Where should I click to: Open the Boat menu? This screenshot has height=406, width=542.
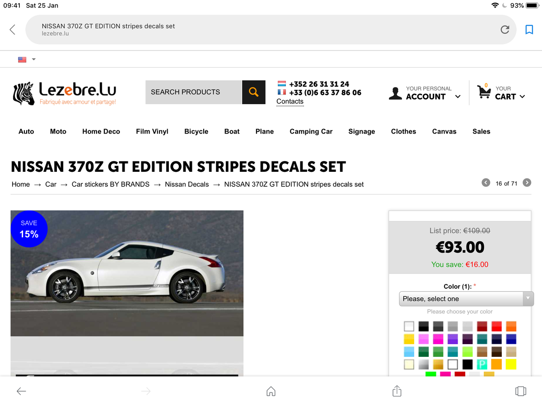pyautogui.click(x=232, y=131)
